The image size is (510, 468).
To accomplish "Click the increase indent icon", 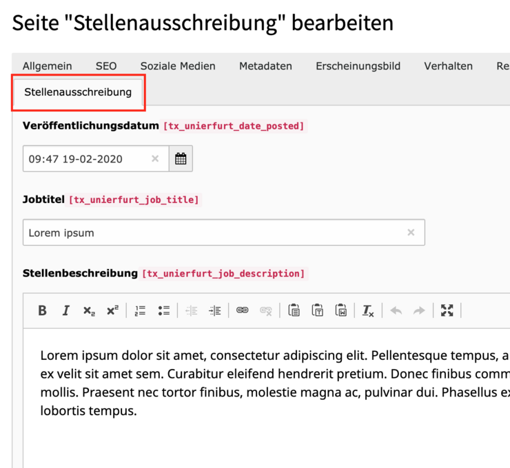I will click(214, 310).
